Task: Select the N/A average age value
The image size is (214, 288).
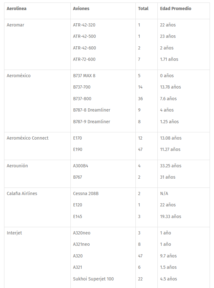Action: tap(164, 193)
